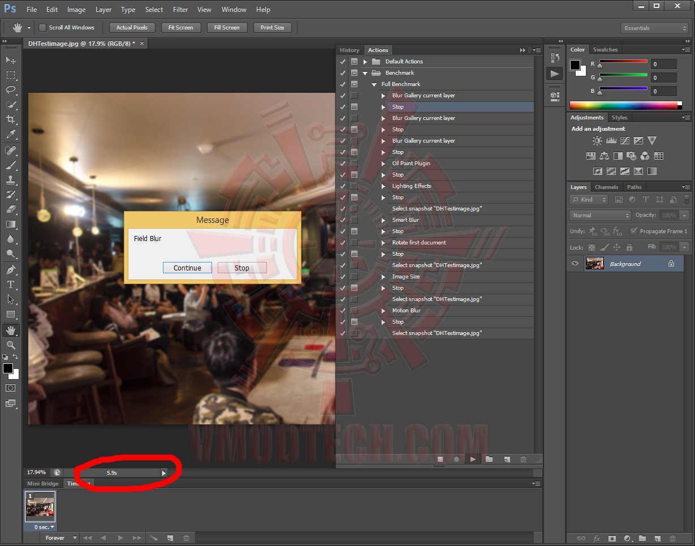This screenshot has height=546, width=695.
Task: Select the Pen tool
Action: [x=11, y=270]
